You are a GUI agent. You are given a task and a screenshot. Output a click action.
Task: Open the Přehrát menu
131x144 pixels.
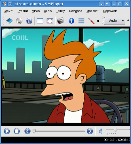pos(23,11)
